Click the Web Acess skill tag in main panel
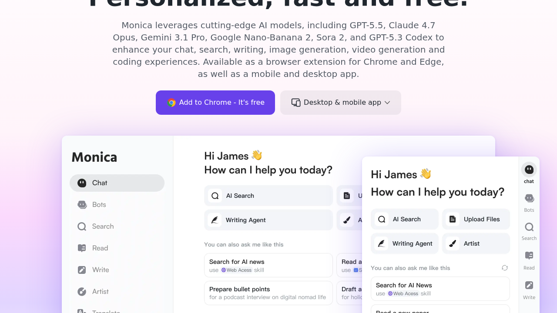557x313 pixels. pos(237,270)
